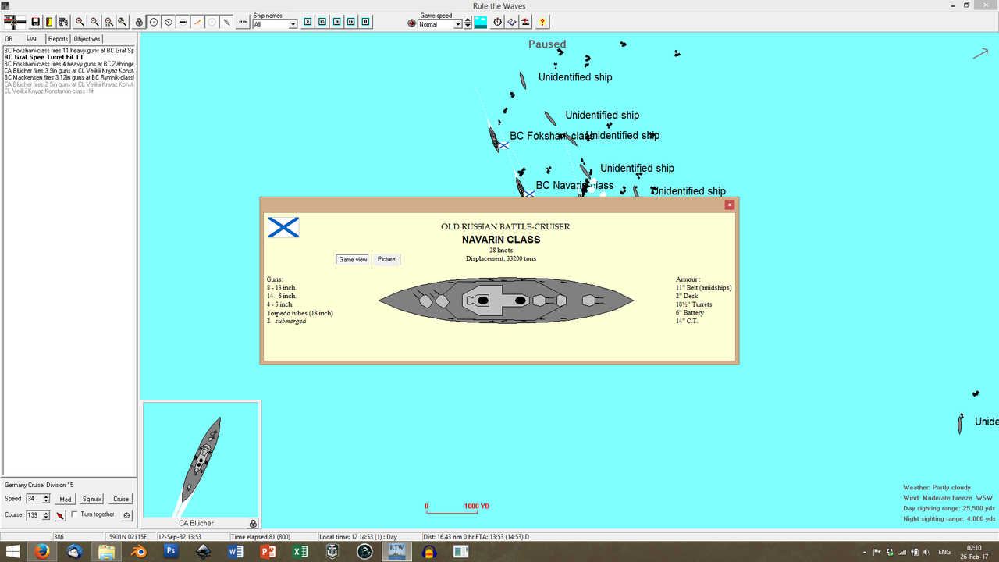Zoom in on the map with the magnifier icon

80,22
